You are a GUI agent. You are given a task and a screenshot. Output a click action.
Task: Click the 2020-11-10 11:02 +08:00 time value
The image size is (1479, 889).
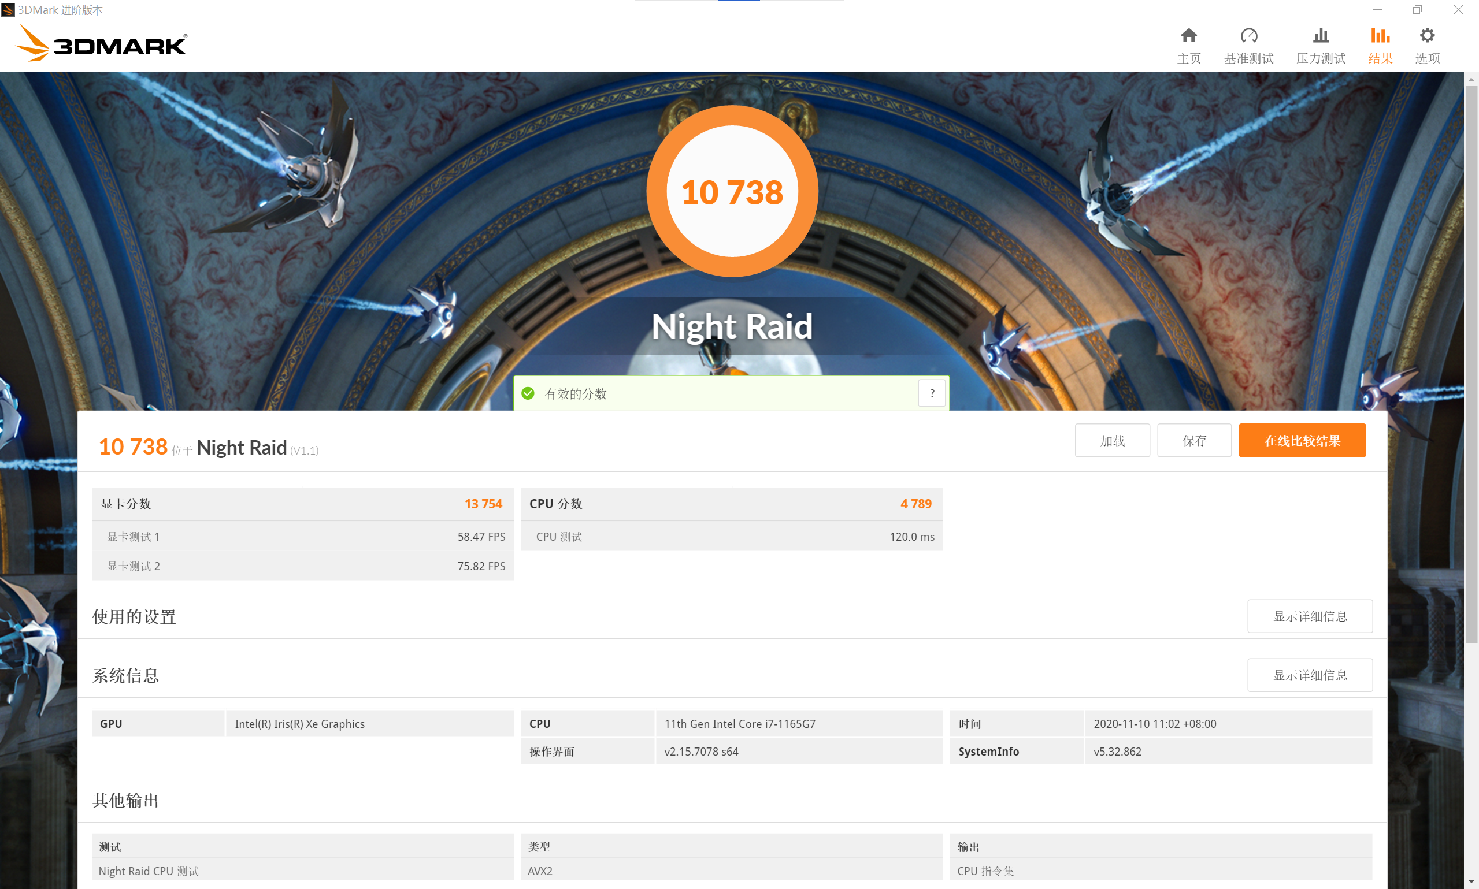1155,724
